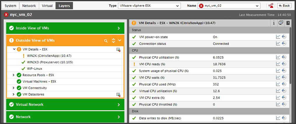Open graph for System usage of physical CPU
Image resolution: width=296 pixels, height=124 pixels.
click(278, 71)
